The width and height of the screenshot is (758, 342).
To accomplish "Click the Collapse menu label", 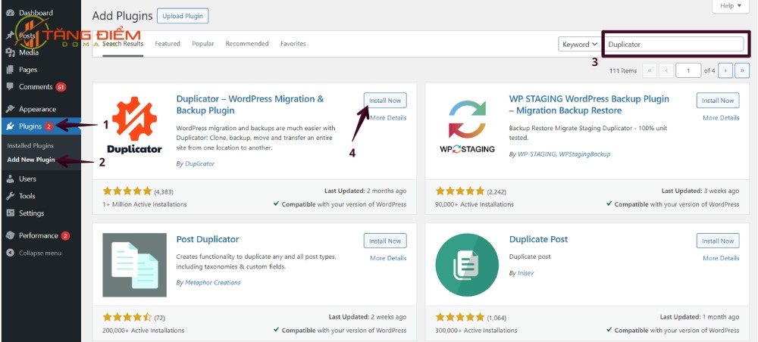I will point(40,253).
